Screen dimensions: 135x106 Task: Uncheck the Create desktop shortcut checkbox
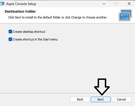[10, 32]
